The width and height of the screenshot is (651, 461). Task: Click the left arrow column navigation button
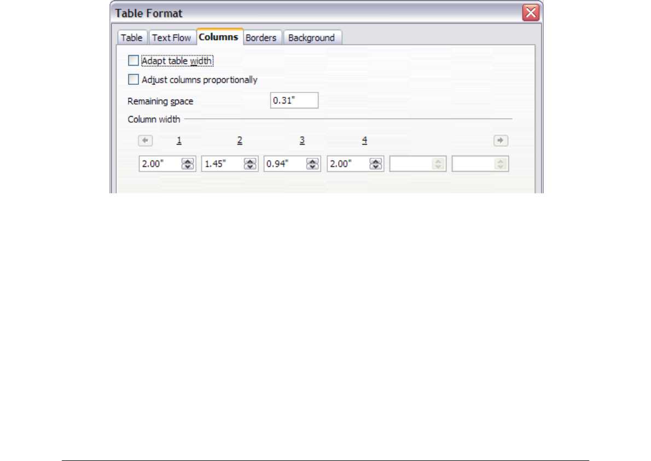tap(146, 141)
